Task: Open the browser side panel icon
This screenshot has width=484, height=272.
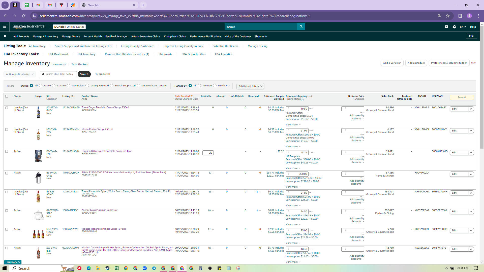Action: tap(460, 16)
